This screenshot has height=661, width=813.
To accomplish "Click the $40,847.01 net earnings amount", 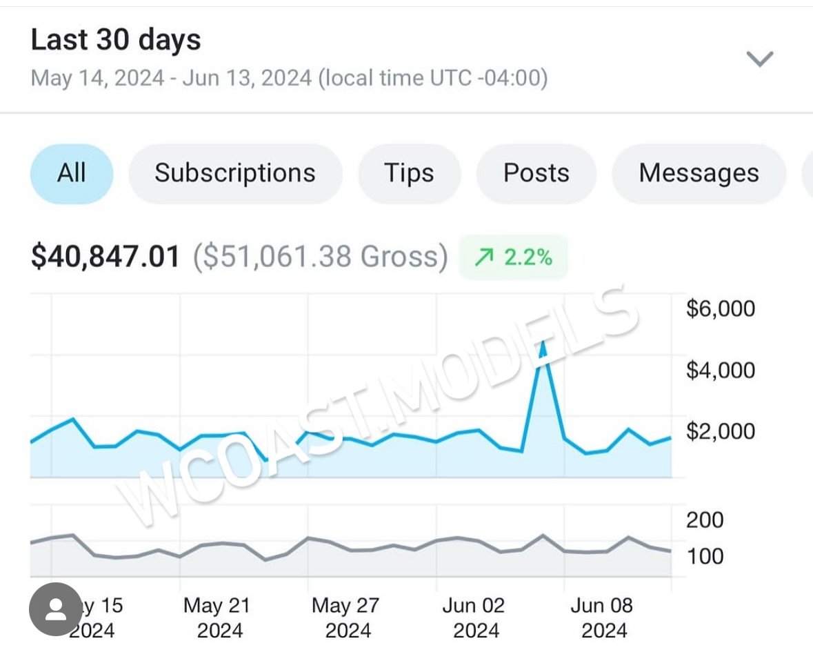I will click(x=106, y=257).
